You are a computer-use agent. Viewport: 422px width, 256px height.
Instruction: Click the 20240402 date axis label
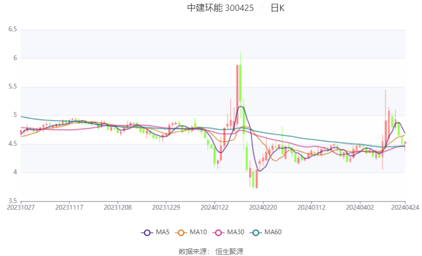point(360,208)
